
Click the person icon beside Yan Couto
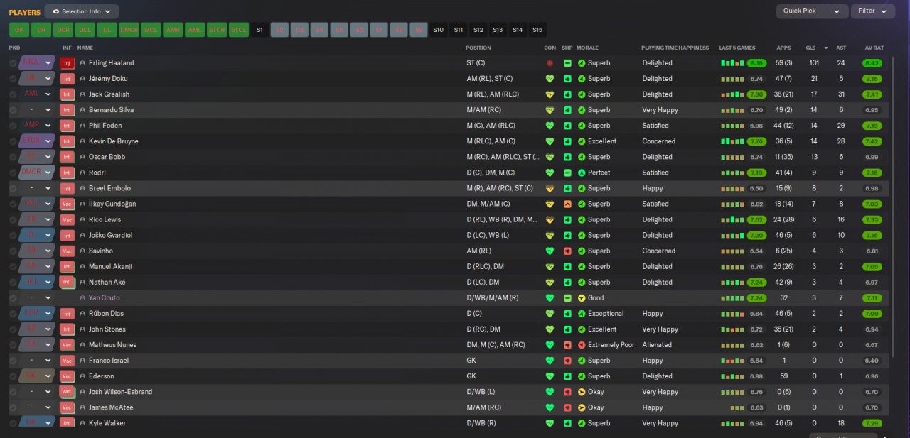[82, 298]
